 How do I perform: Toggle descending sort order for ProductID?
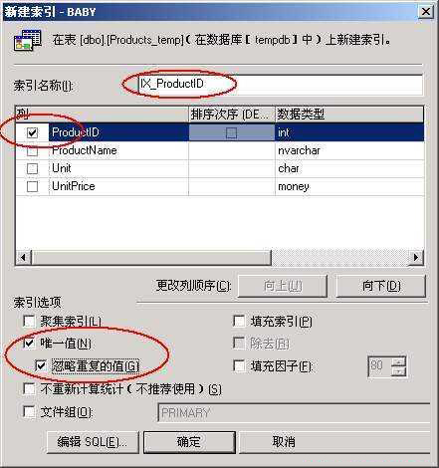tap(231, 132)
